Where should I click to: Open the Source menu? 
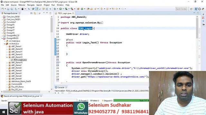(14, 5)
